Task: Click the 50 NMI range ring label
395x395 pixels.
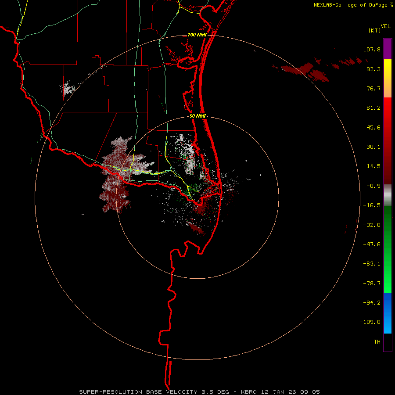Action: coord(197,116)
